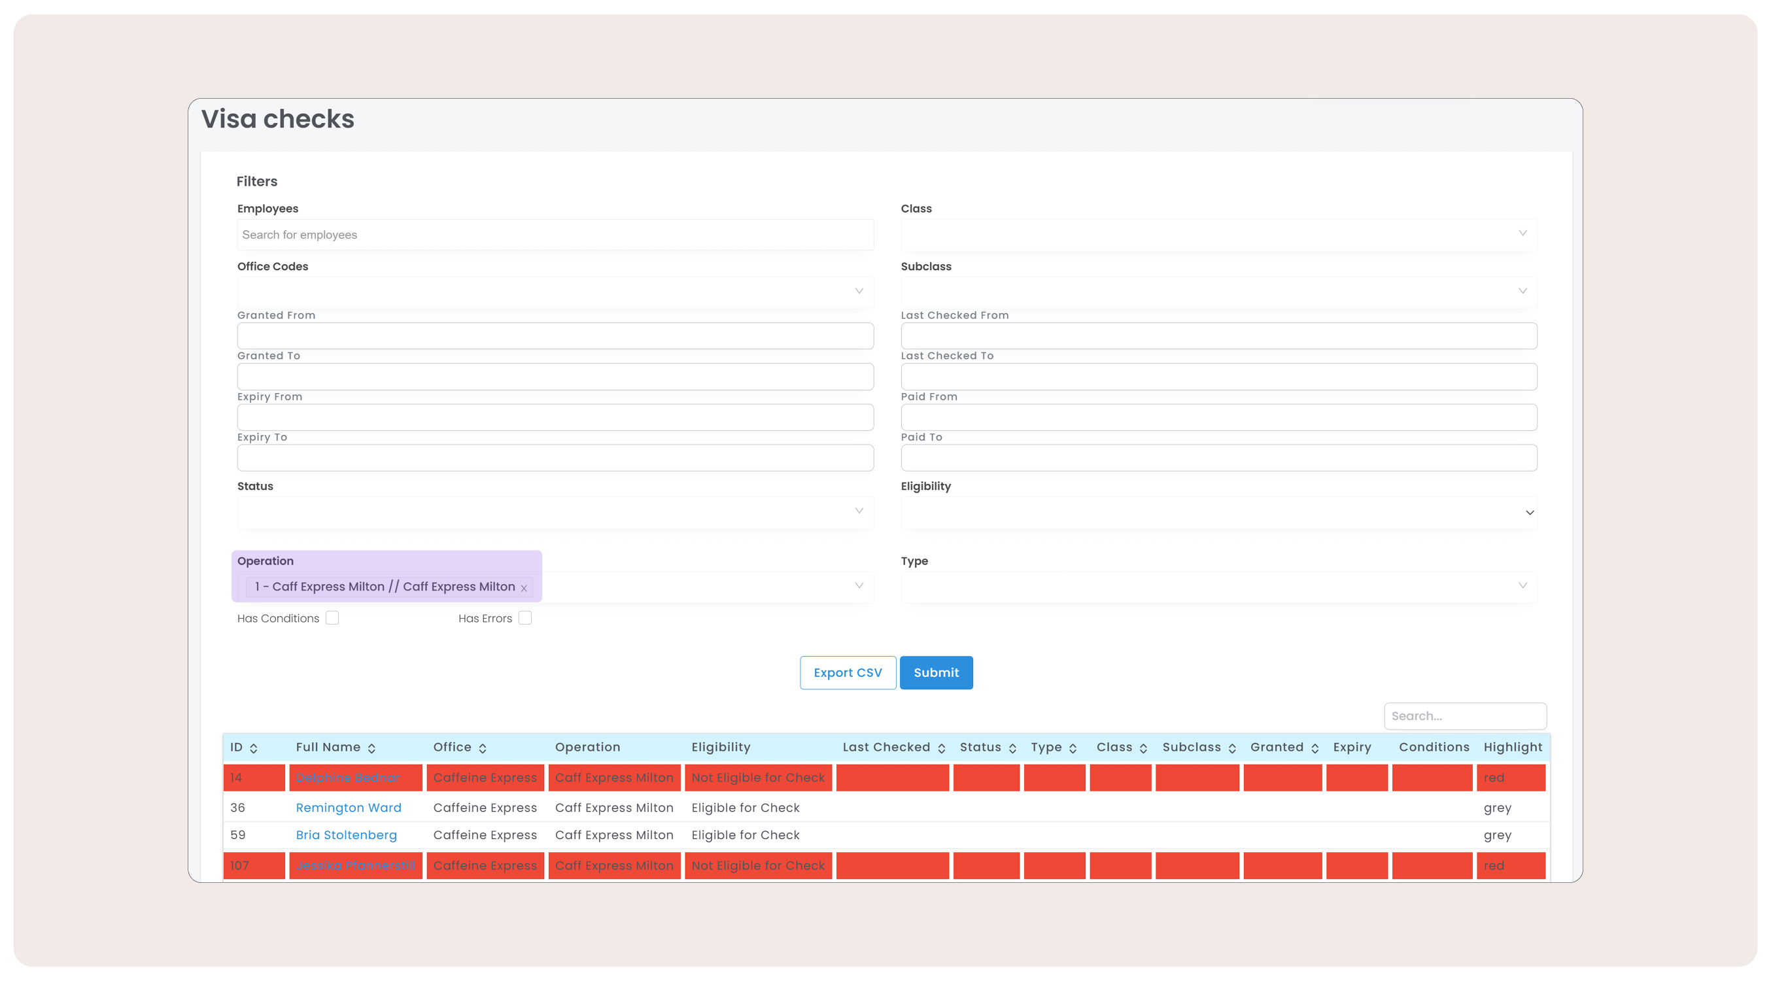Sort by Subclass column arrows
The height and width of the screenshot is (981, 1771).
point(1232,748)
